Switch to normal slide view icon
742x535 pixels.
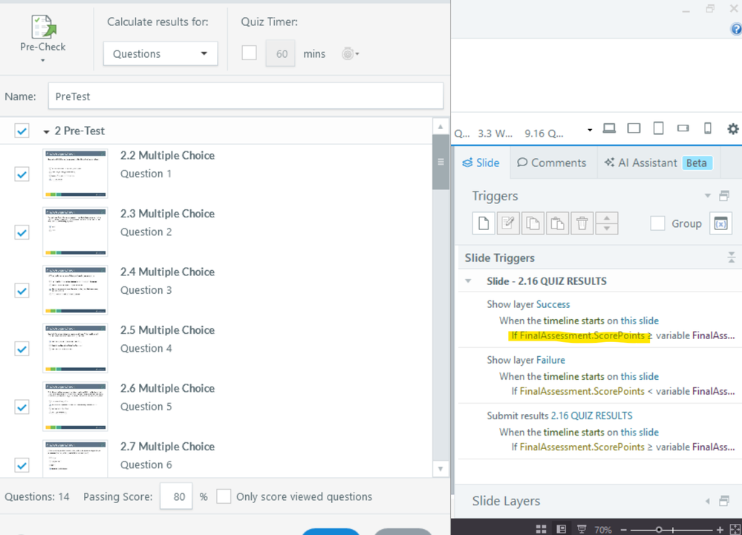pyautogui.click(x=562, y=529)
